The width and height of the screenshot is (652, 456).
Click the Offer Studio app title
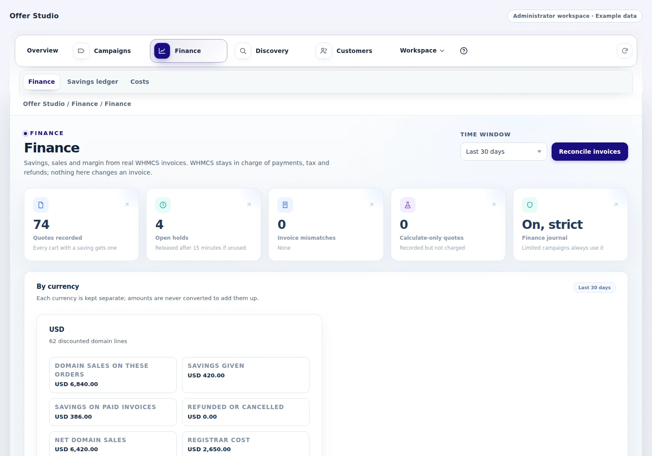(x=34, y=16)
